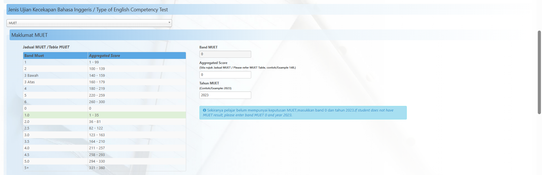Click the info icon in blue notice
Image resolution: width=542 pixels, height=175 pixels.
205,110
